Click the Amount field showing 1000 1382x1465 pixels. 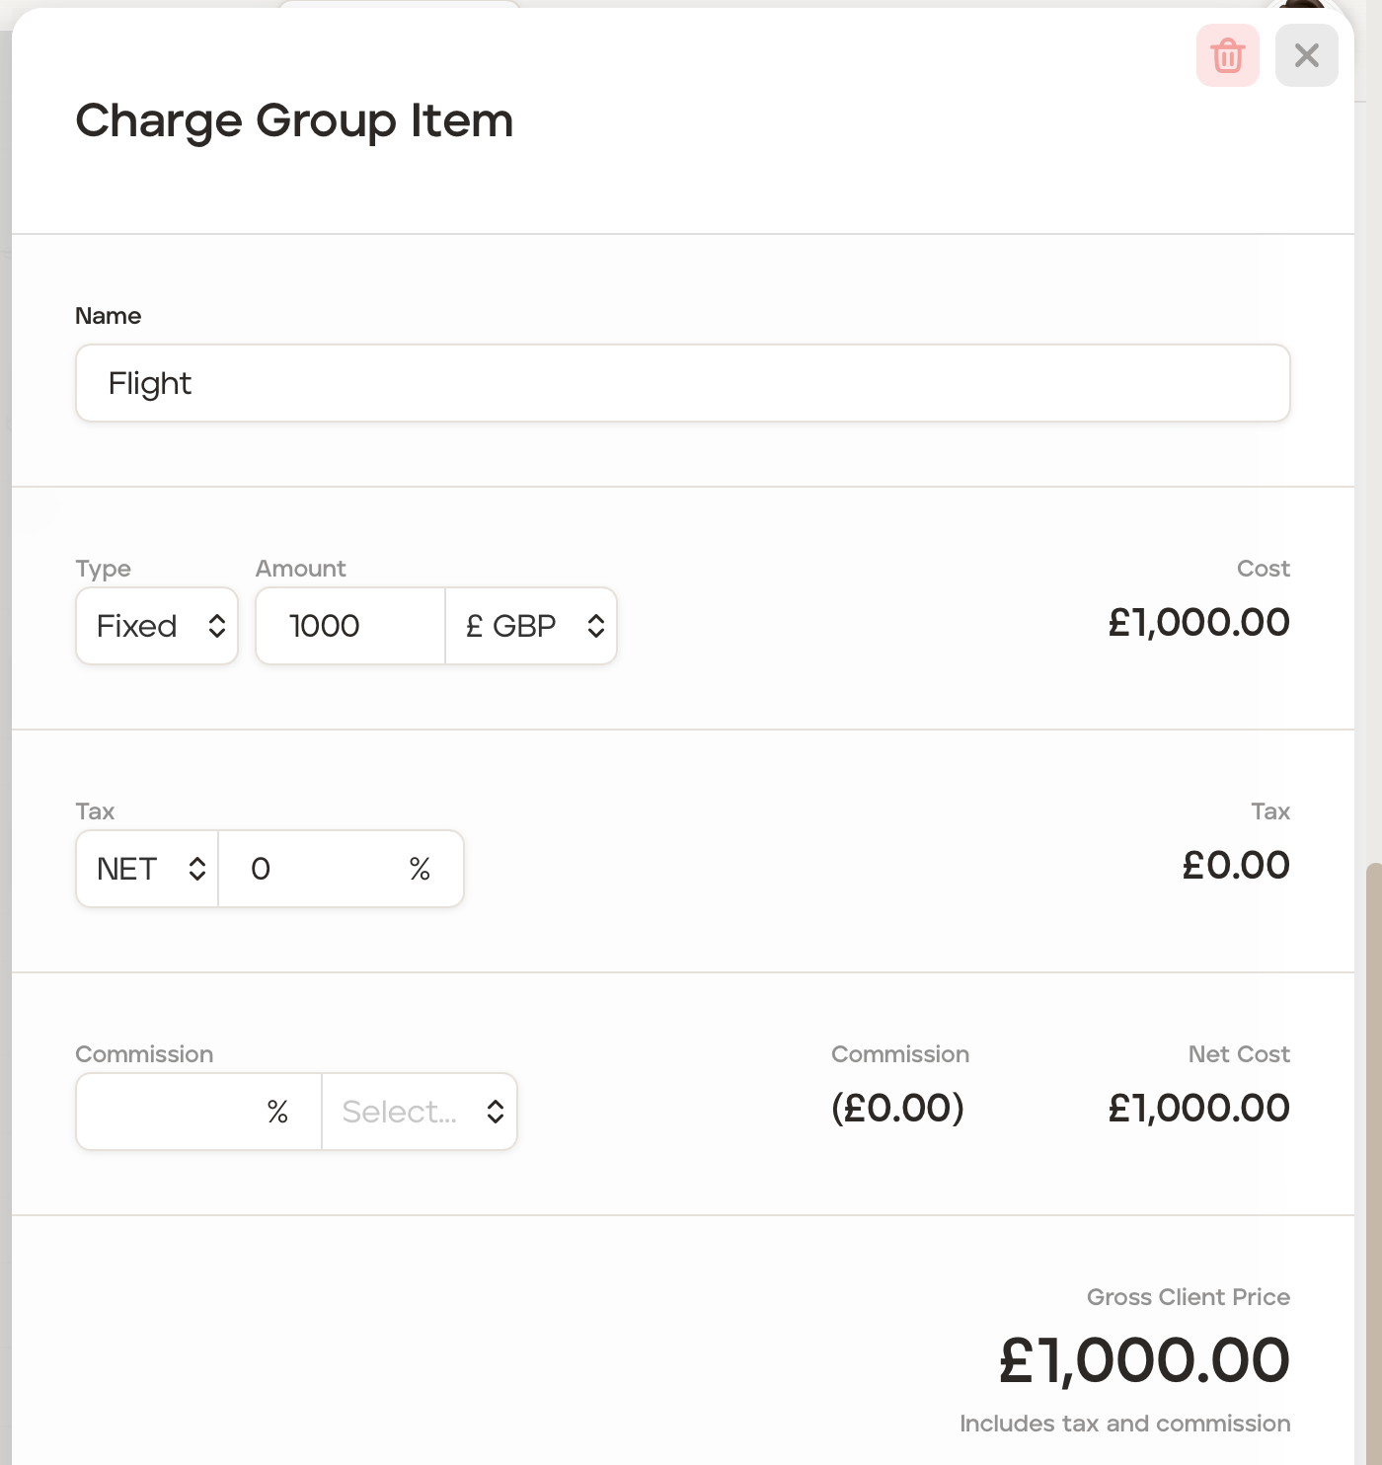point(349,626)
